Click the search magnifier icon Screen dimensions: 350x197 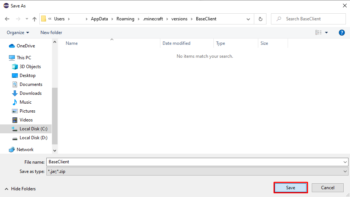point(279,19)
